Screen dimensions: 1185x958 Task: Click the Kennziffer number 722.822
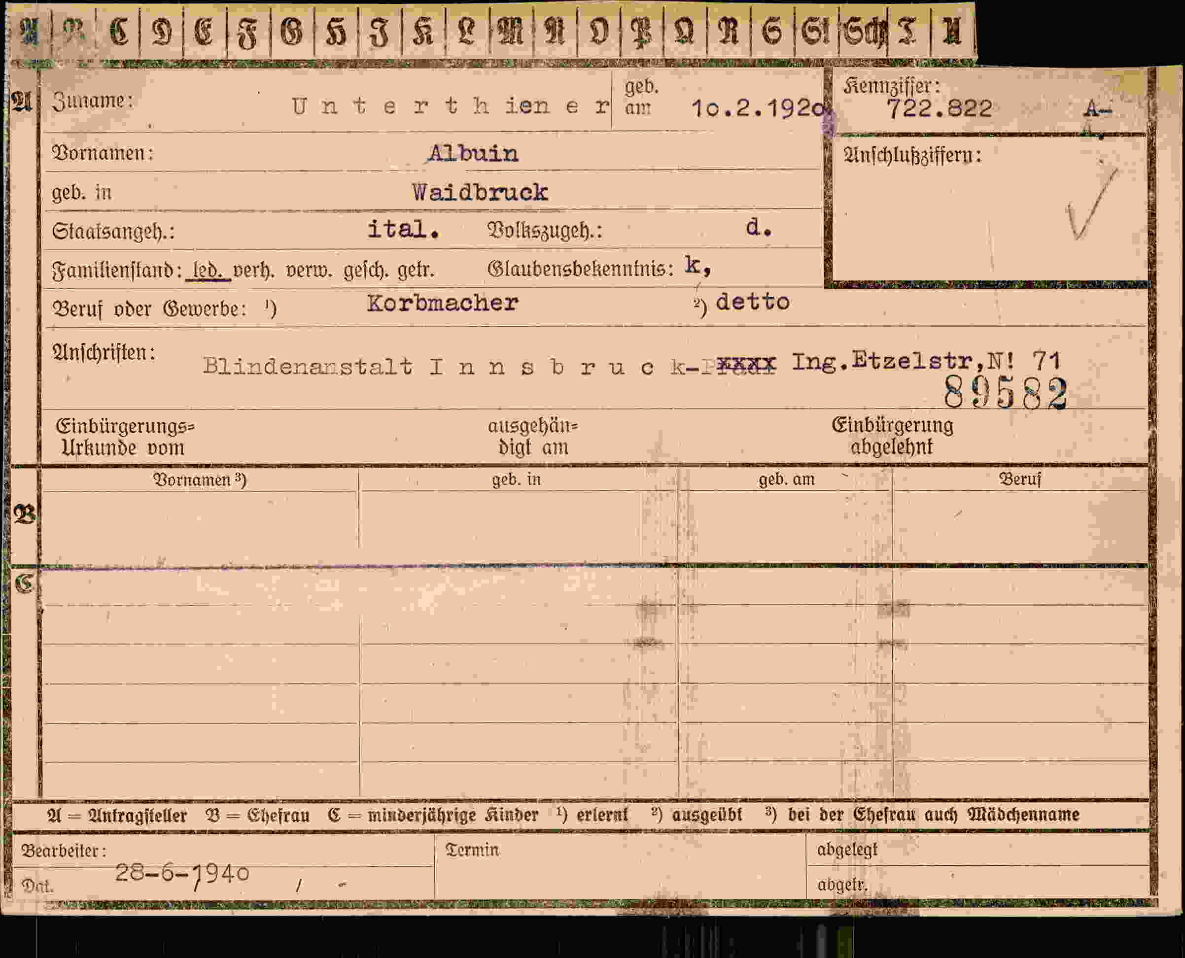(940, 109)
